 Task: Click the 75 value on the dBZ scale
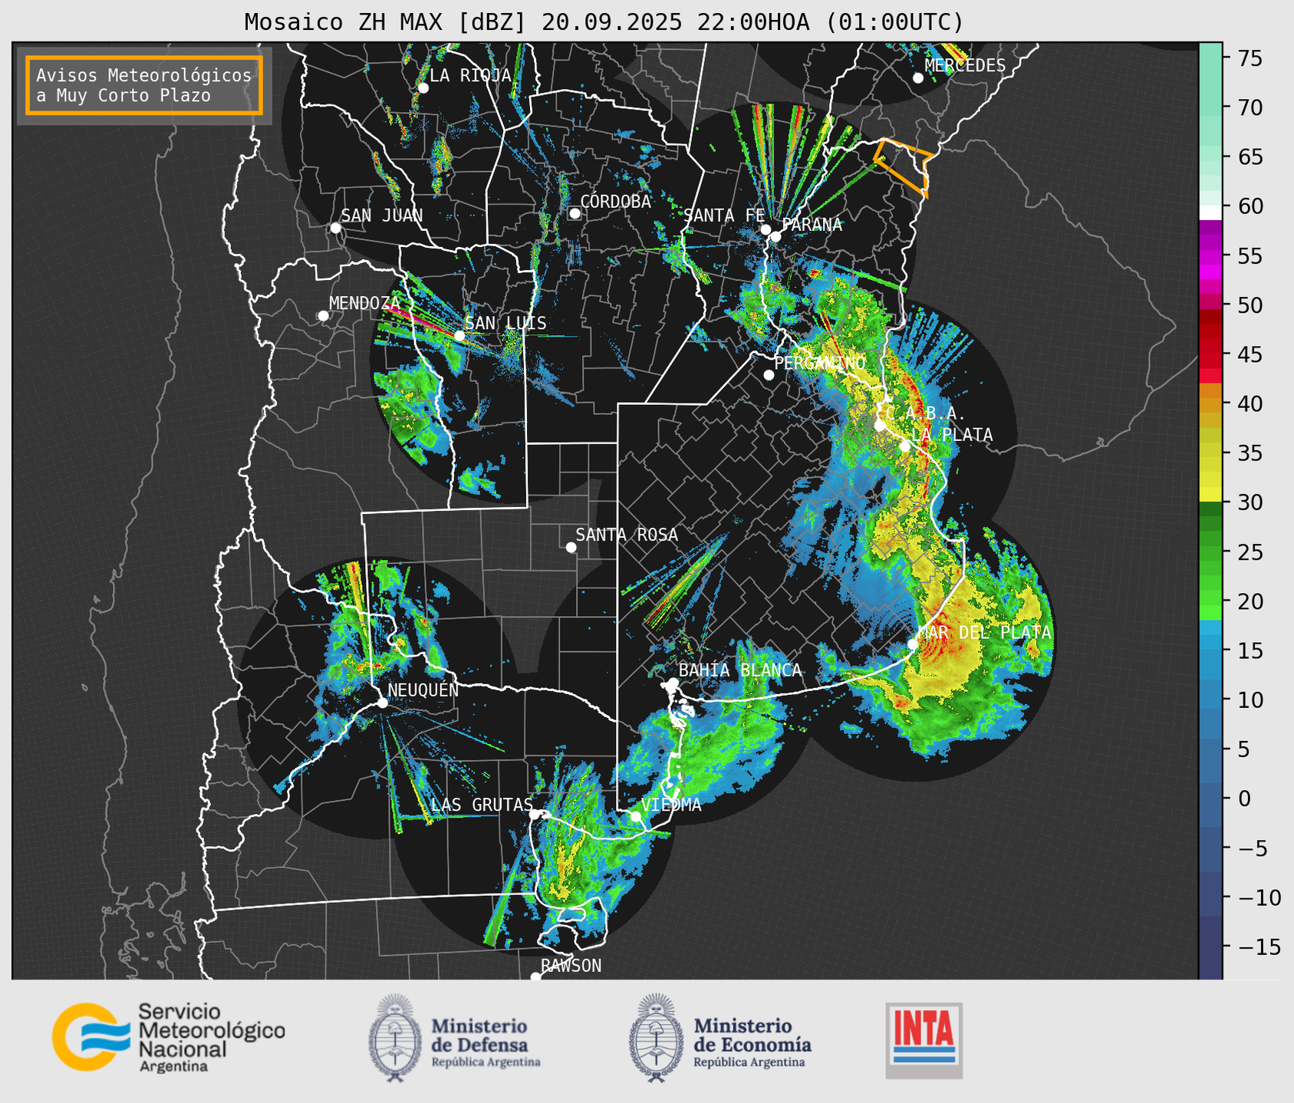click(1250, 58)
